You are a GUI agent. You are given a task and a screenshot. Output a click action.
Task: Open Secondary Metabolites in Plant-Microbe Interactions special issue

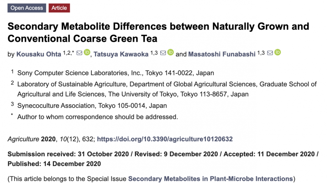(x=211, y=179)
